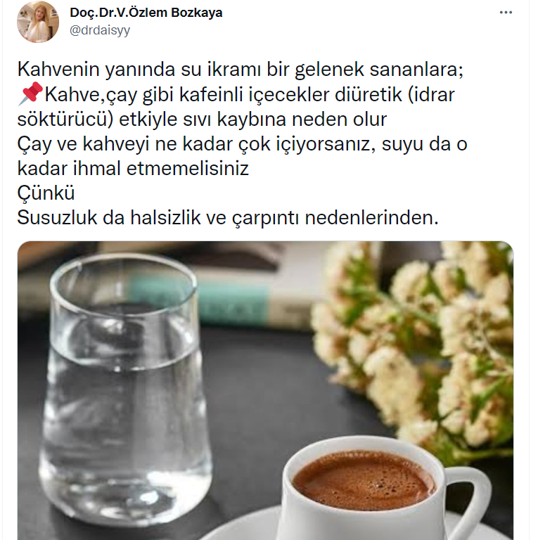Image resolution: width=538 pixels, height=540 pixels.
Task: Click the line 'Susuzluk da halsizlik ve çarpıntı'
Action: (228, 218)
